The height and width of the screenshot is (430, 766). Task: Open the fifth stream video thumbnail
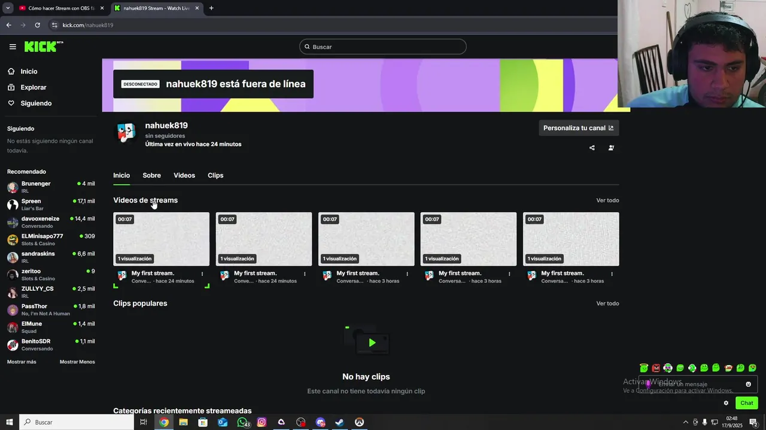point(571,239)
